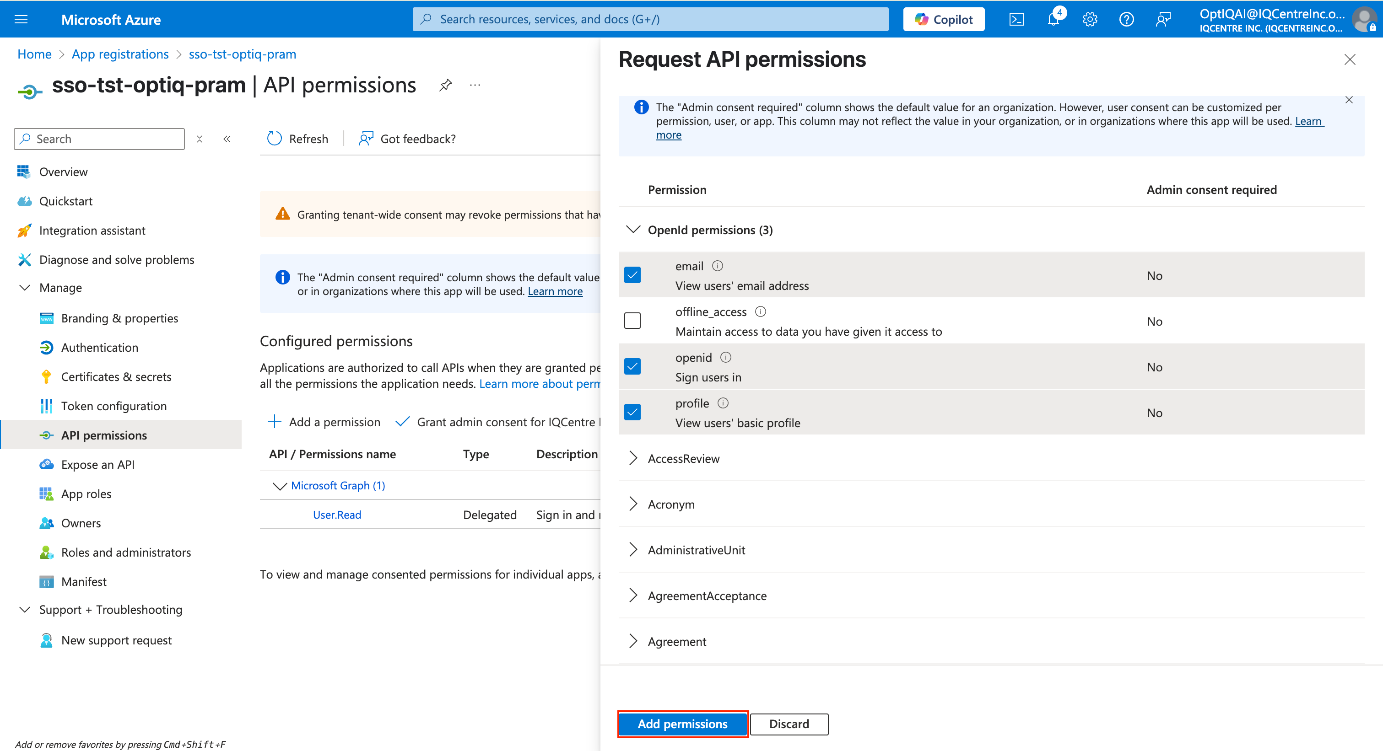Click the Certificates & secrets key icon
The width and height of the screenshot is (1383, 751).
click(x=46, y=377)
